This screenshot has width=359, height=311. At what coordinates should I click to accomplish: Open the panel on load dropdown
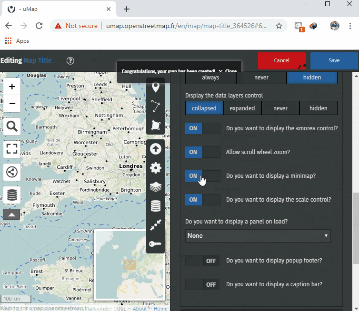tap(258, 236)
